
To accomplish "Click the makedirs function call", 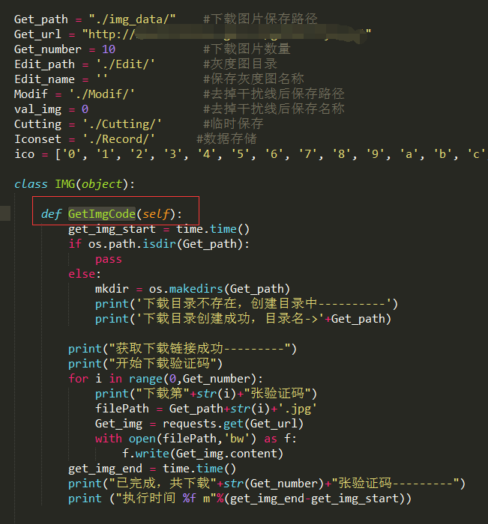I will [x=196, y=289].
